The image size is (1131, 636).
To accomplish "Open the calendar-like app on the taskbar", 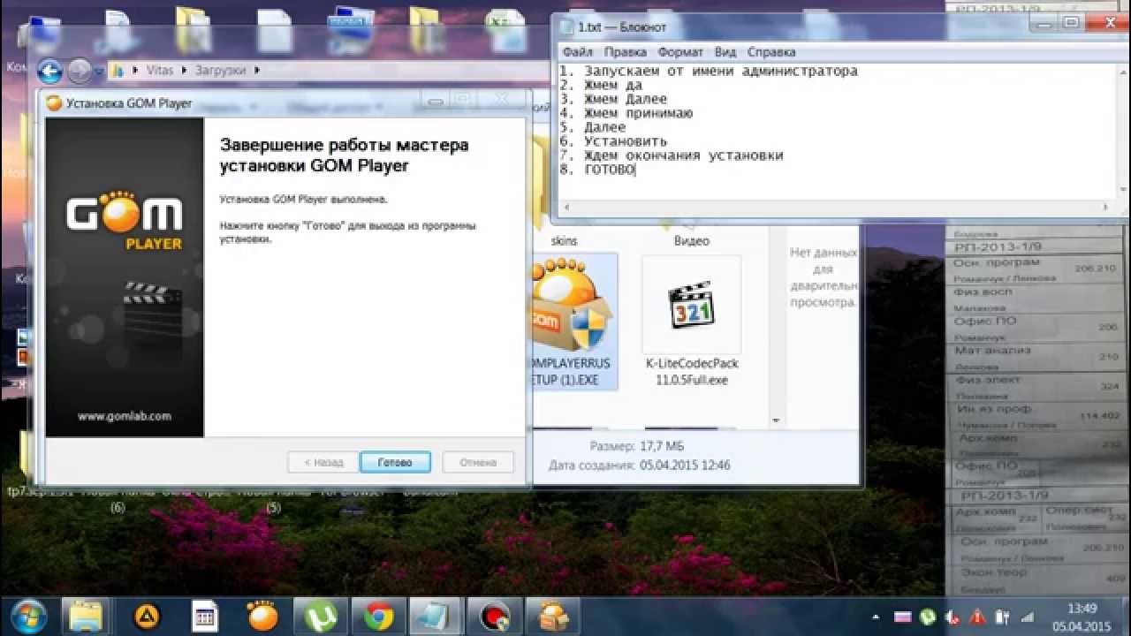I will [x=204, y=616].
